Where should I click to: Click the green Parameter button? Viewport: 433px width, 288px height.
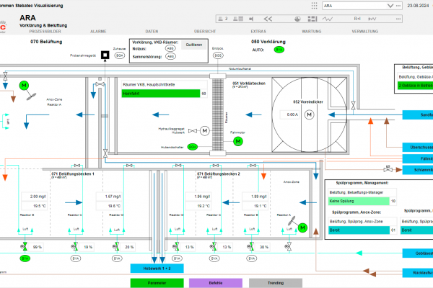(x=157, y=283)
